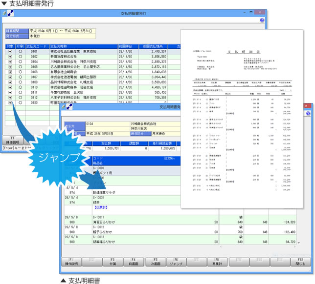This screenshot has height=284, width=315.
Task: Click the pen app icon in the front 支払明細書 window
Action: click(64, 107)
